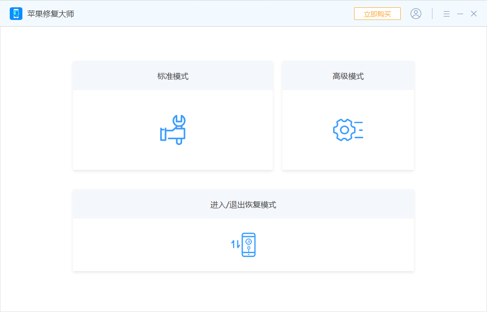
Task: Click the music note on the phone icon
Action: pyautogui.click(x=248, y=241)
